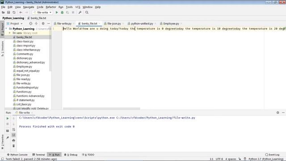Open Search Everywhere magnifier icon
Screen dimensions: 286x161
87,13
